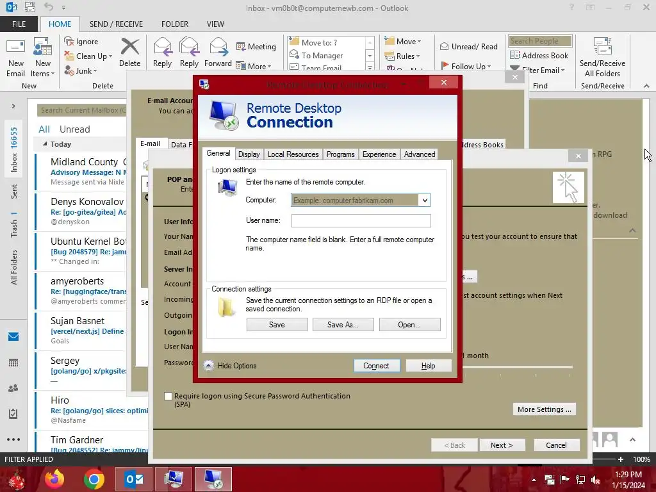Select the Experience tab in Remote Desktop
This screenshot has width=656, height=492.
point(379,154)
